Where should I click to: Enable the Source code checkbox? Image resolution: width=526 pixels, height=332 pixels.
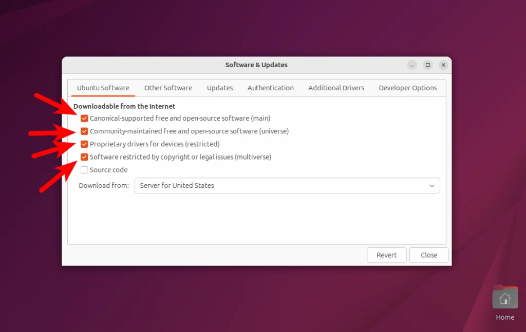84,169
